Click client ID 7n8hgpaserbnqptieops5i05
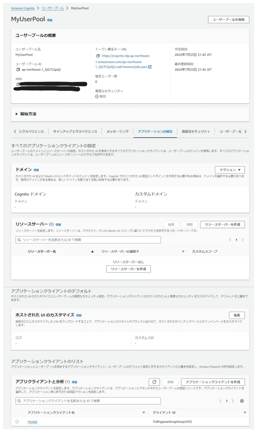The height and width of the screenshot is (432, 257). (172, 422)
